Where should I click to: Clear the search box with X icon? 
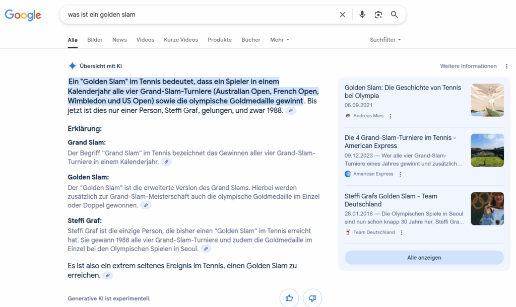tap(343, 15)
